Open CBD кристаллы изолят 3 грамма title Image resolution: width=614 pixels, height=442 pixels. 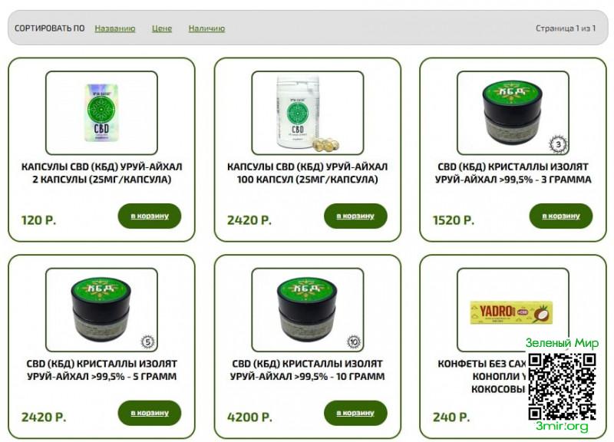(x=513, y=173)
